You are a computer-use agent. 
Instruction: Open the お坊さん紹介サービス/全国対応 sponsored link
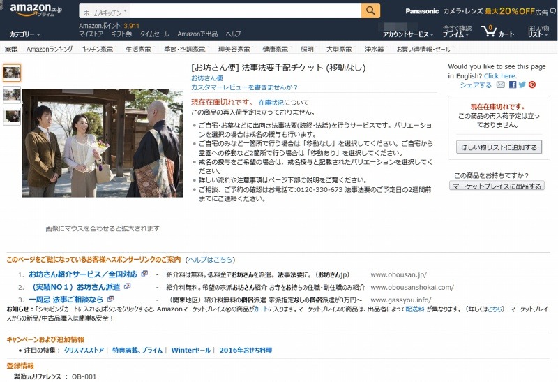point(83,274)
